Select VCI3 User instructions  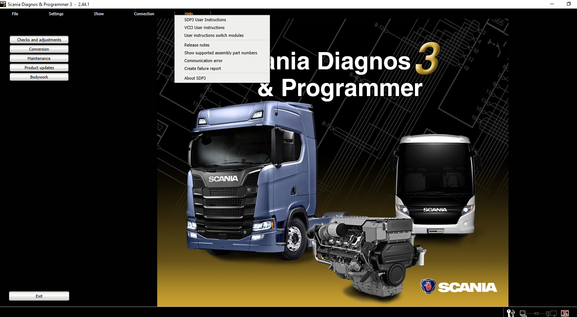[x=204, y=28]
